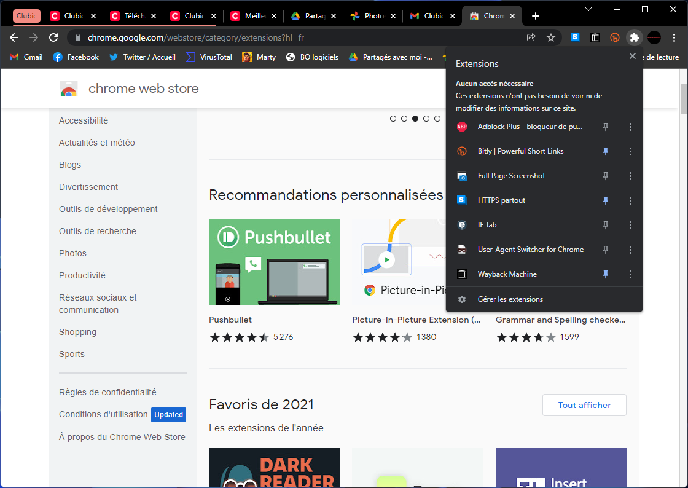Screen dimensions: 688x488
Task: Reload the current page
Action: [53, 37]
